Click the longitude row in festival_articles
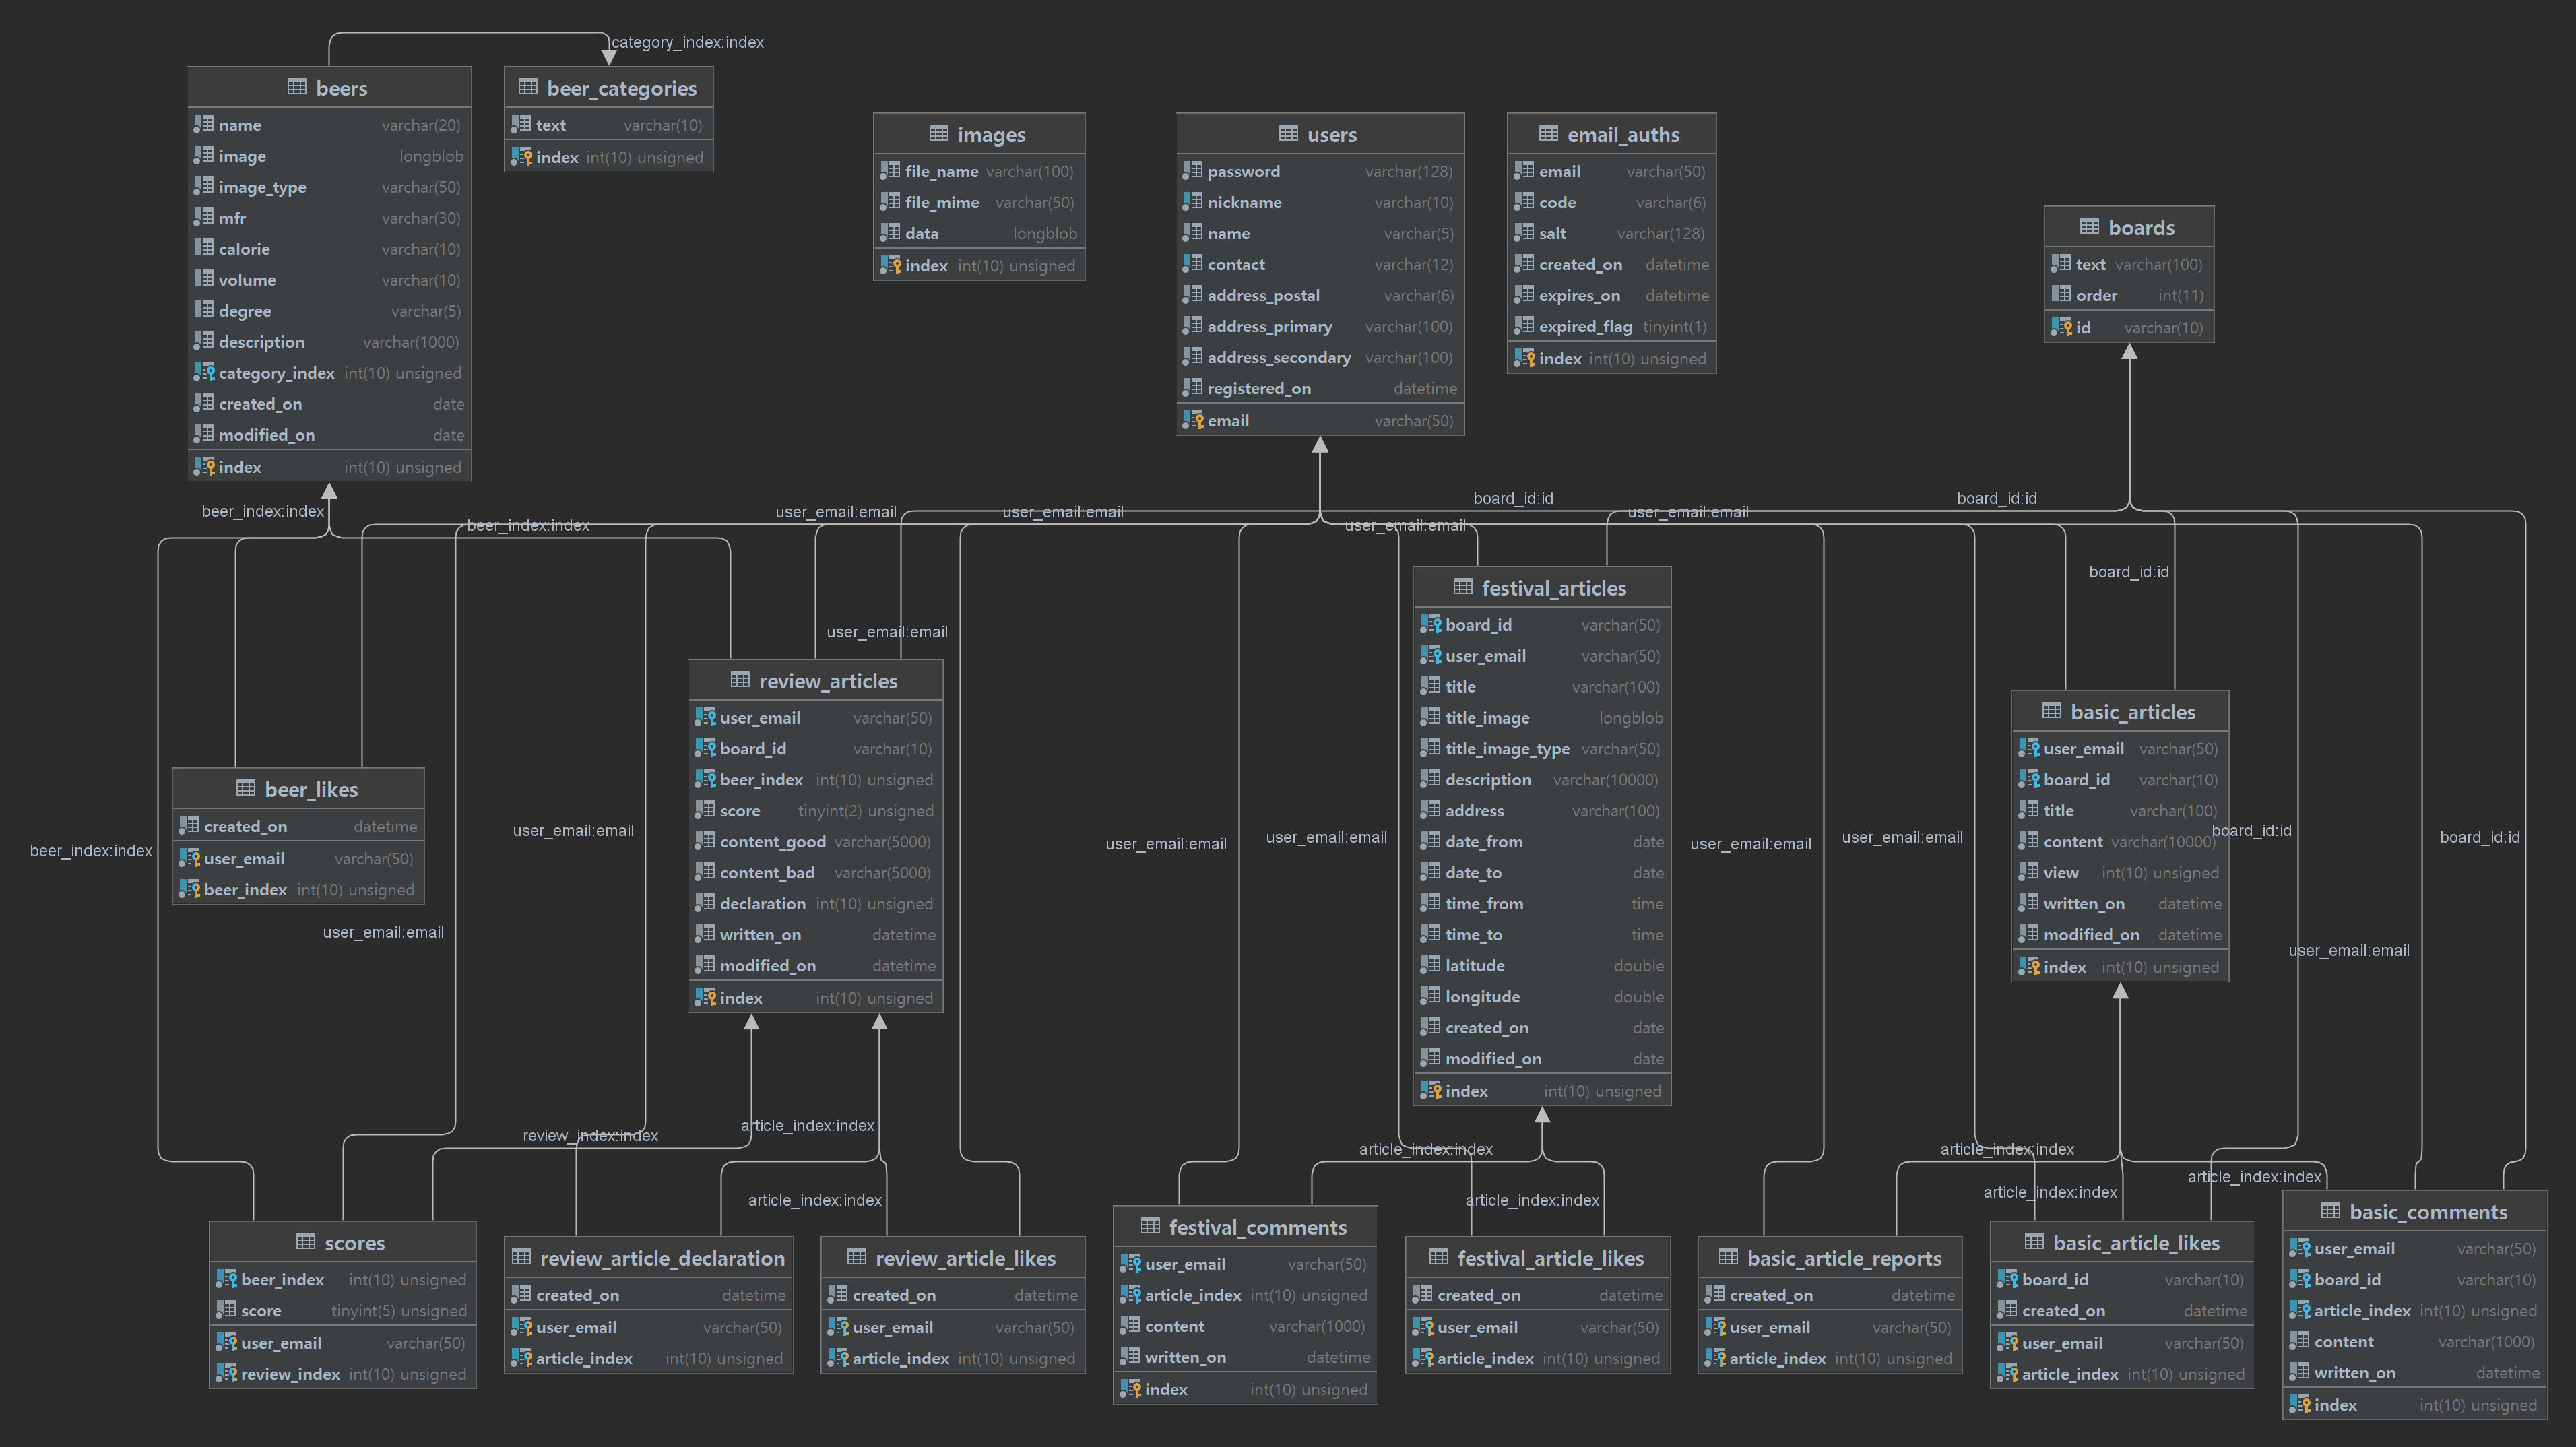This screenshot has width=2576, height=1447. click(1542, 996)
